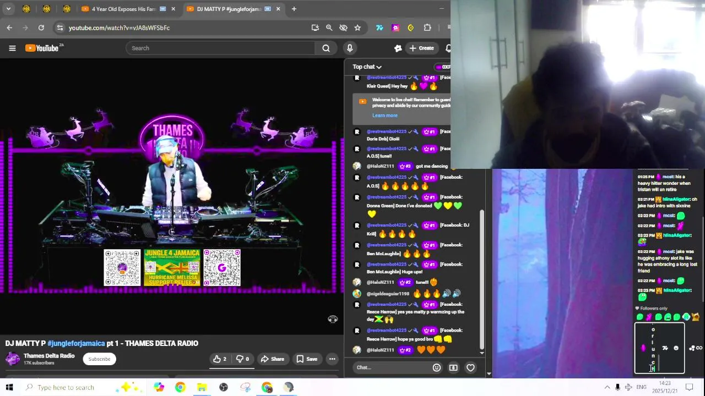Change the ENG input language
Image resolution: width=705 pixels, height=396 pixels.
tap(641, 387)
